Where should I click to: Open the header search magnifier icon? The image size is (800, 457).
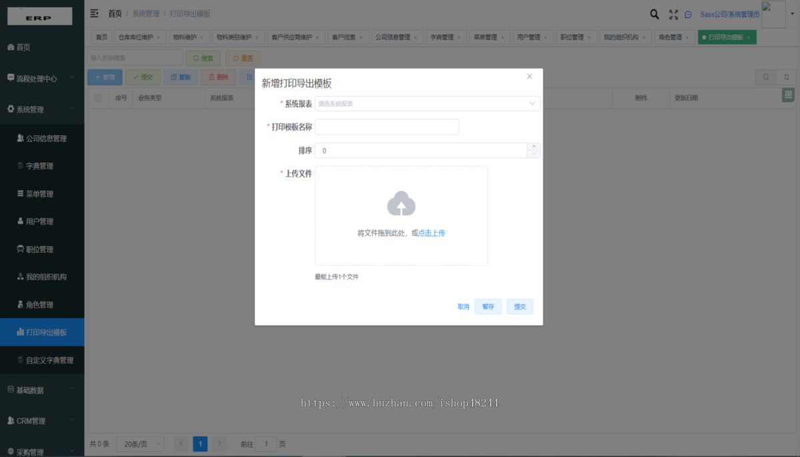click(655, 14)
